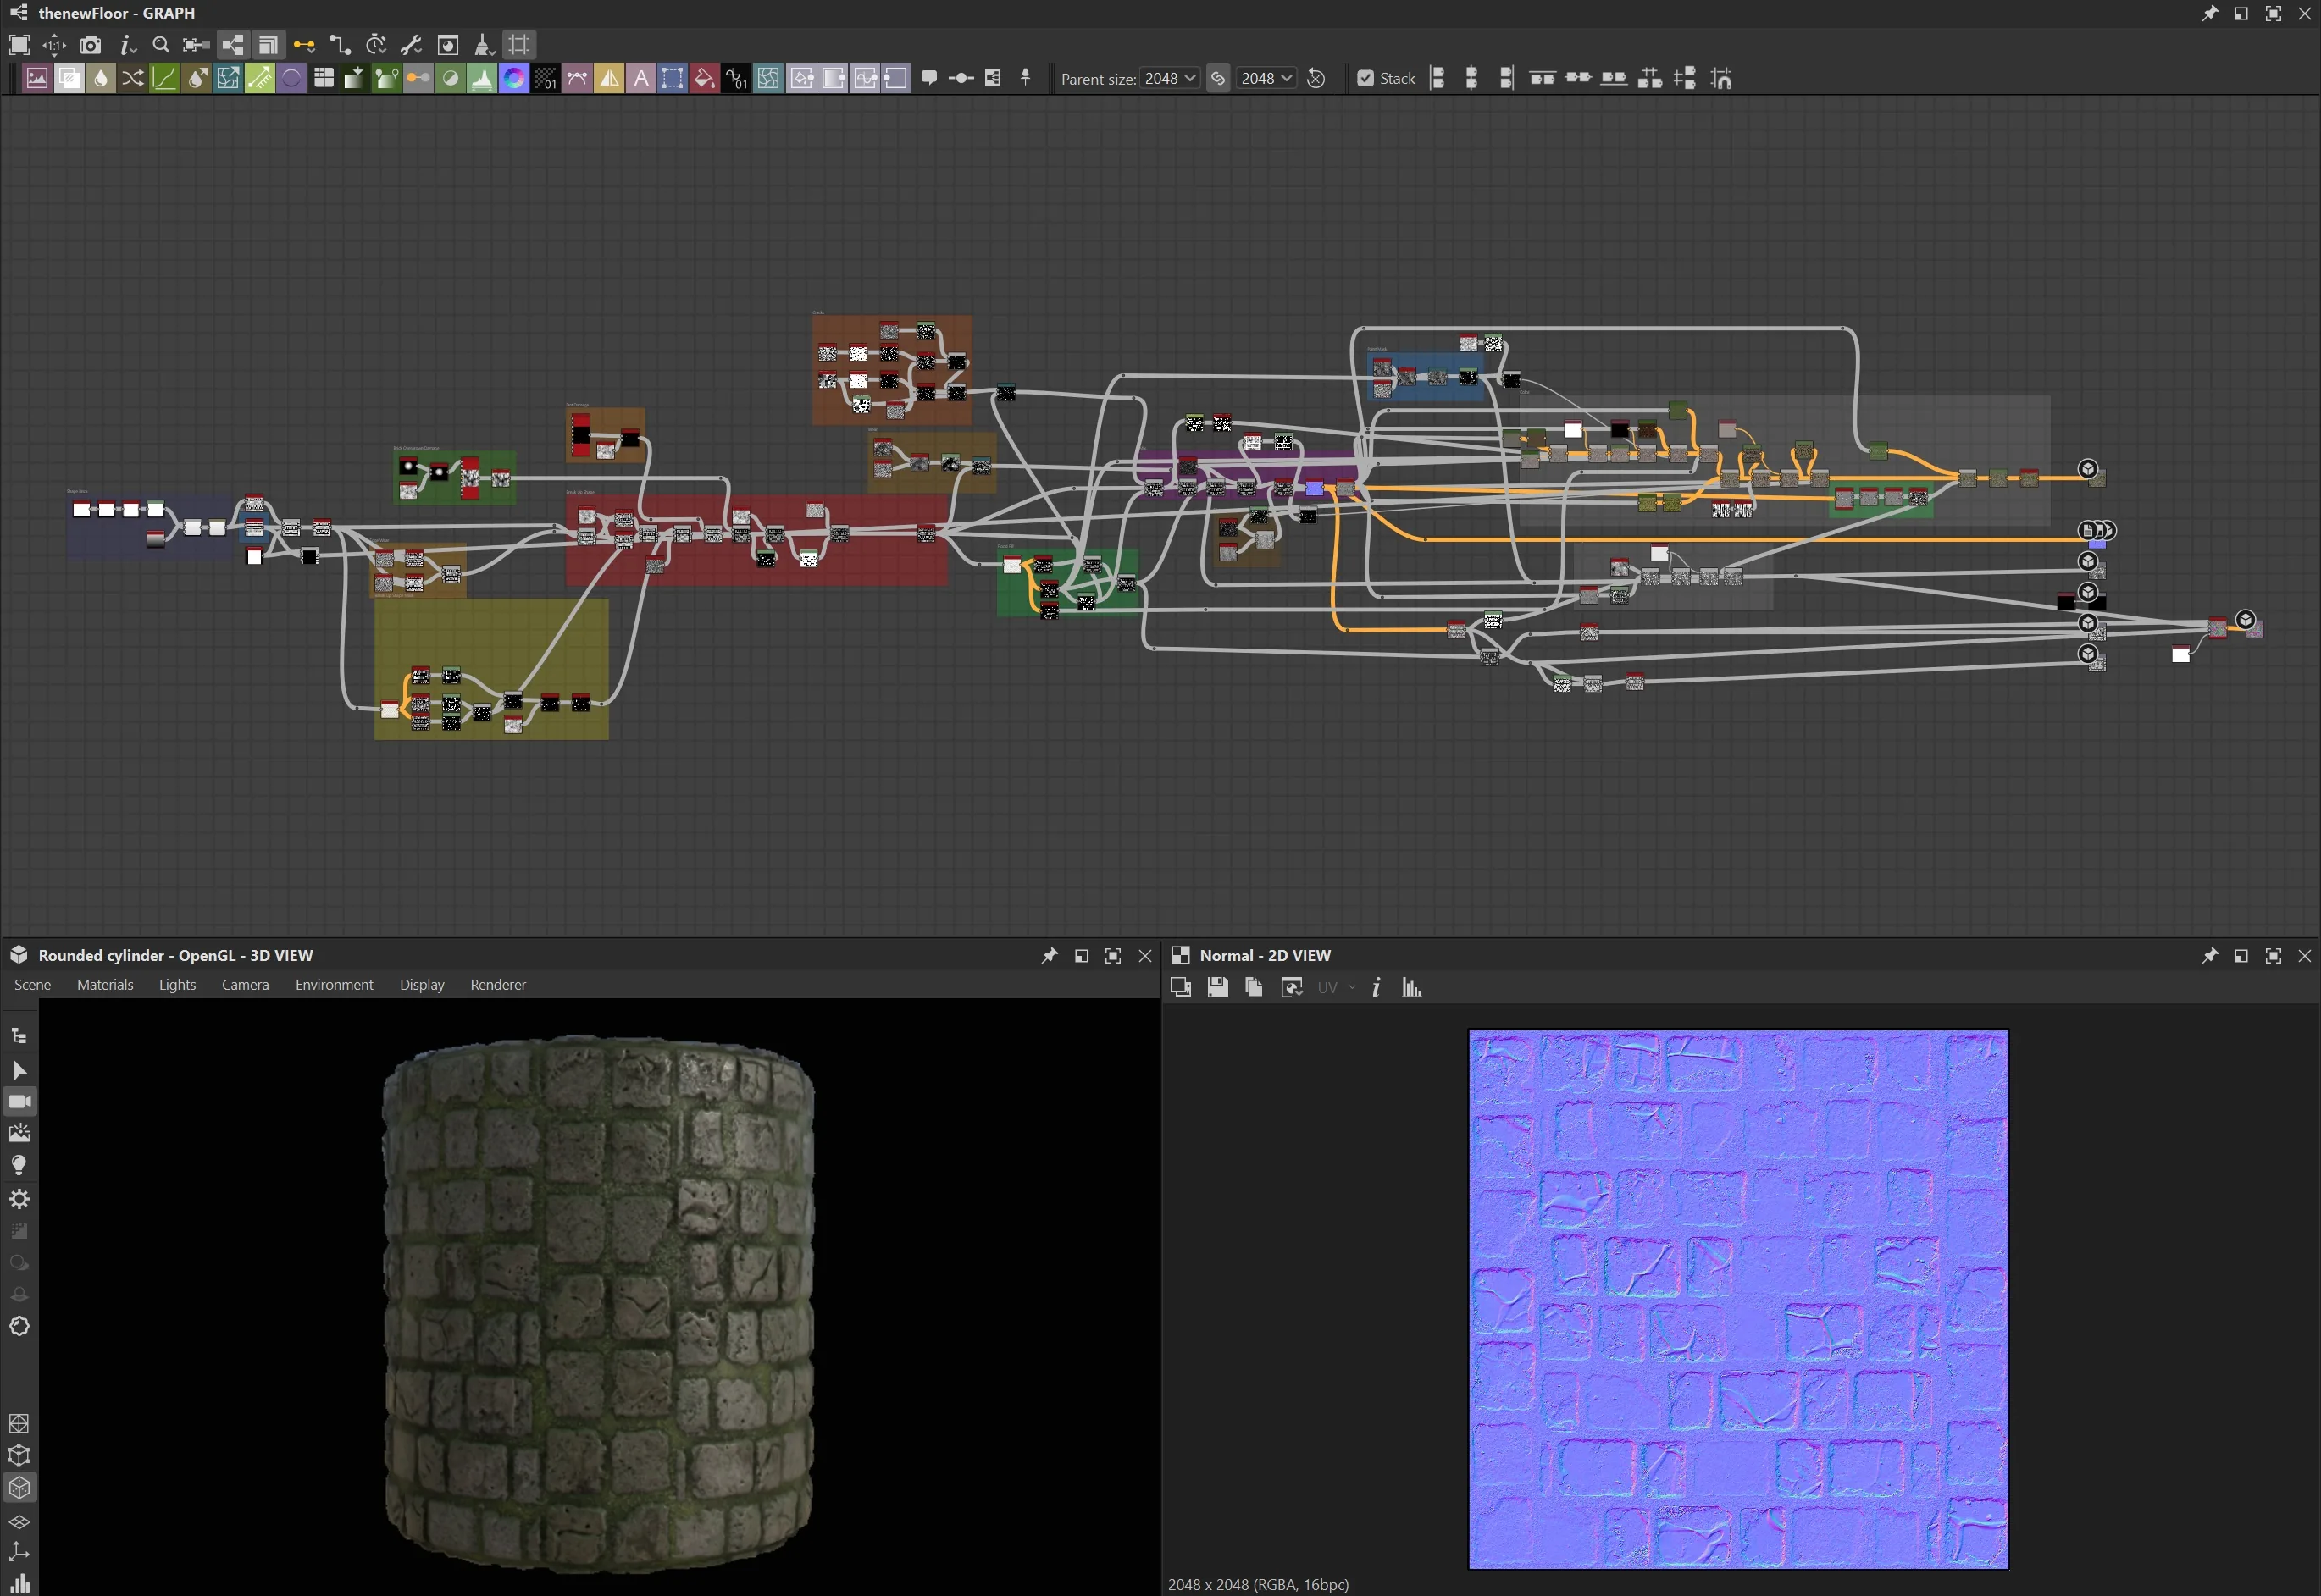Toggle 3D view environment picture icon
This screenshot has height=1596, width=2321.
click(19, 1134)
